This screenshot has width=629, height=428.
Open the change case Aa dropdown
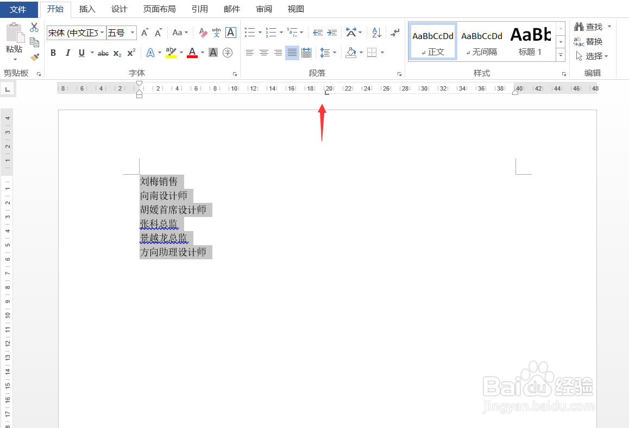(x=180, y=33)
